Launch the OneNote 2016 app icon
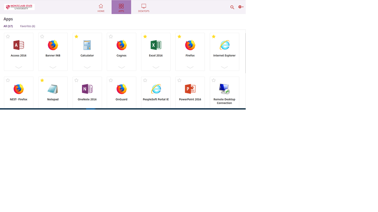The width and height of the screenshot is (378, 212). click(87, 89)
